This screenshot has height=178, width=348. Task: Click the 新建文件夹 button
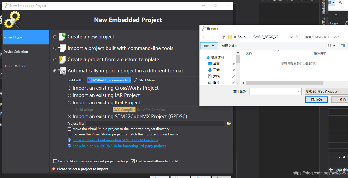click(x=229, y=46)
